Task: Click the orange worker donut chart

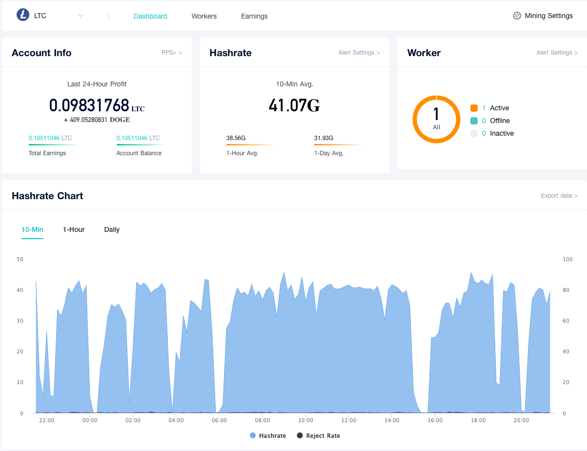Action: 436,119
